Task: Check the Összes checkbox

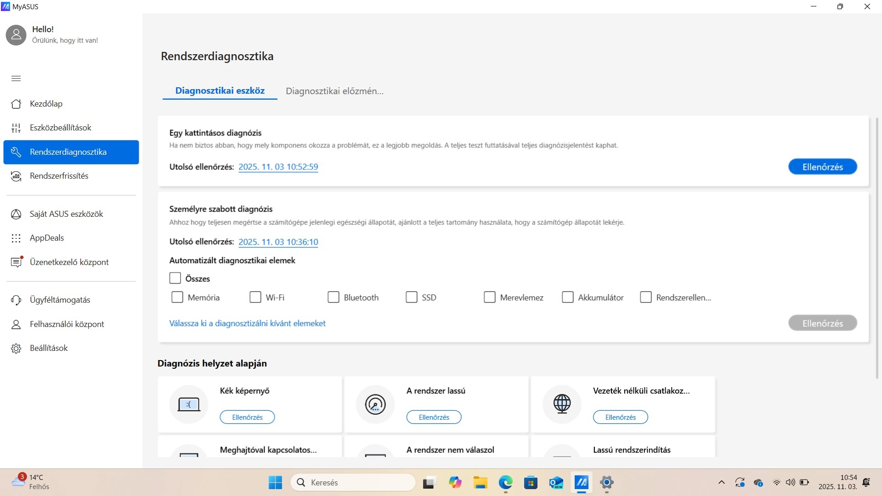Action: pos(175,278)
